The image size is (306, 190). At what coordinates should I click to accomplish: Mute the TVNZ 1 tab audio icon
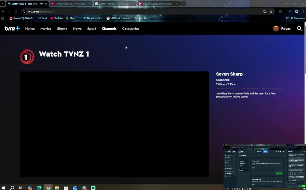click(x=41, y=4)
